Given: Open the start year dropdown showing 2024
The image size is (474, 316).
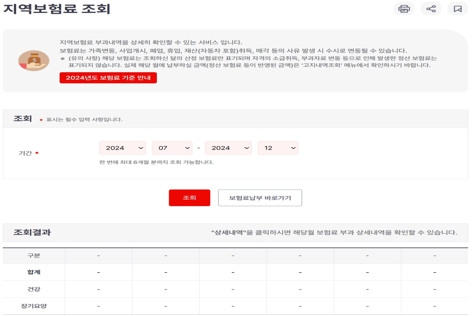Looking at the screenshot, I should point(122,148).
